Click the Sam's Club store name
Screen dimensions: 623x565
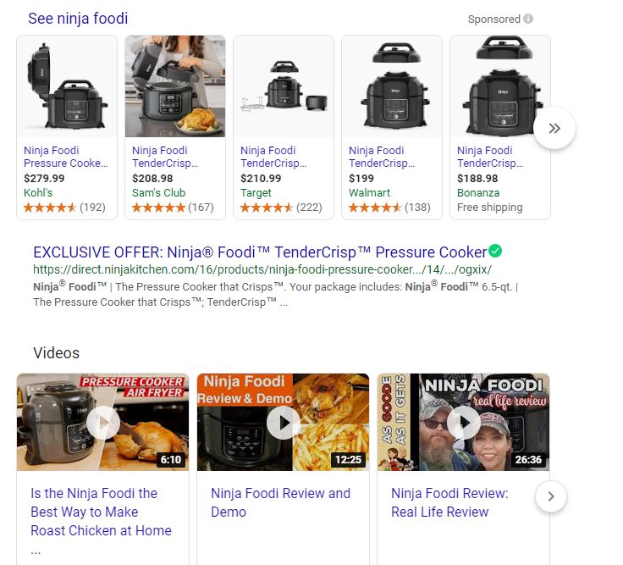158,192
